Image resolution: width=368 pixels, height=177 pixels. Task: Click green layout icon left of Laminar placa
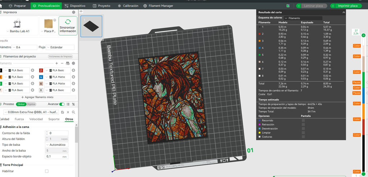click(288, 6)
